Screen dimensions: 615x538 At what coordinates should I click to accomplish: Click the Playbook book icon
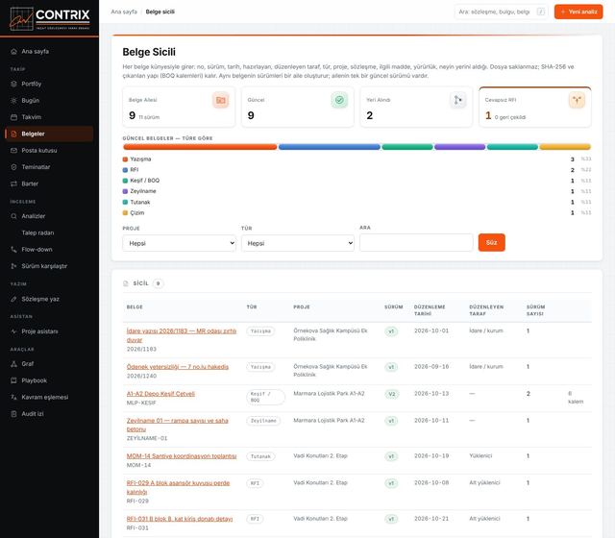[13, 380]
